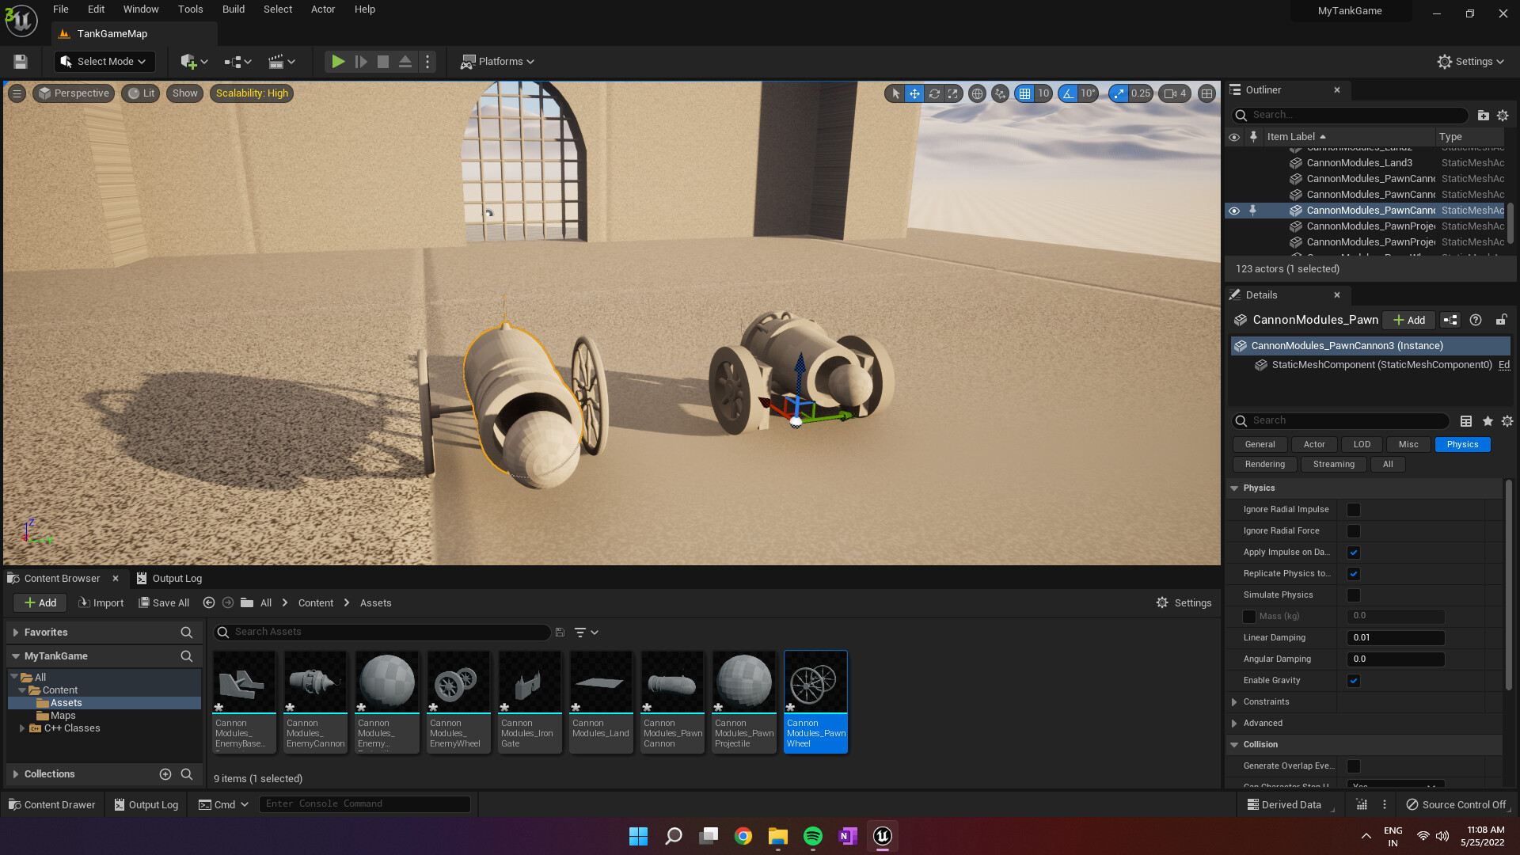Drag the Linear Damping value slider
Screen dimensions: 1520x855
(x=1395, y=636)
